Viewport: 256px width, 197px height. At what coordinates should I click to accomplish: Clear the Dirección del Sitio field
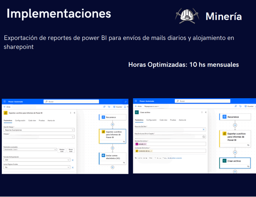203,129
